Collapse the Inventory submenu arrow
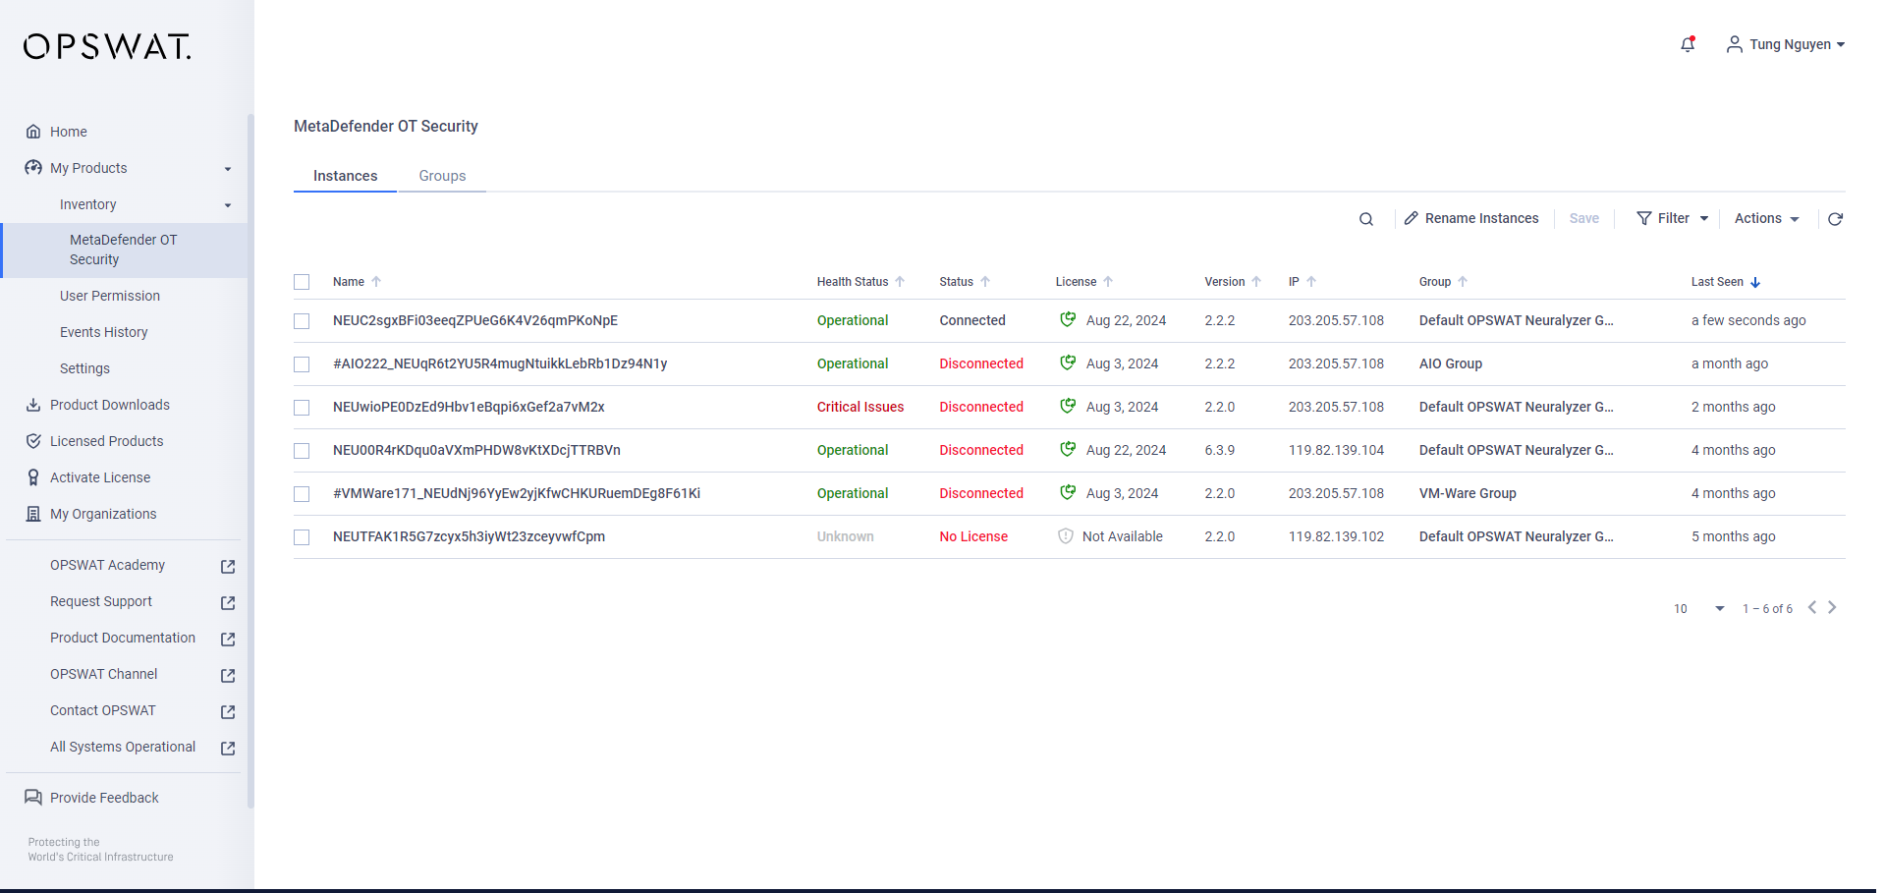 point(228,205)
